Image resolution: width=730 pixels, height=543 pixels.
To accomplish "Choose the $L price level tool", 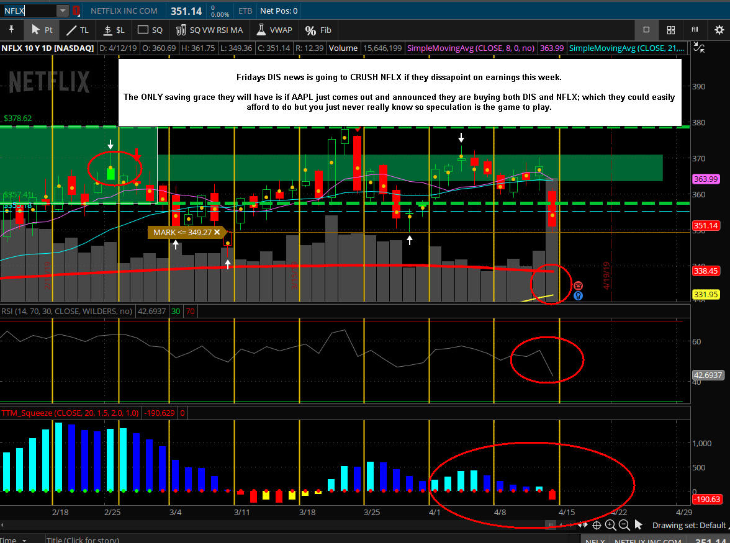I will (114, 30).
